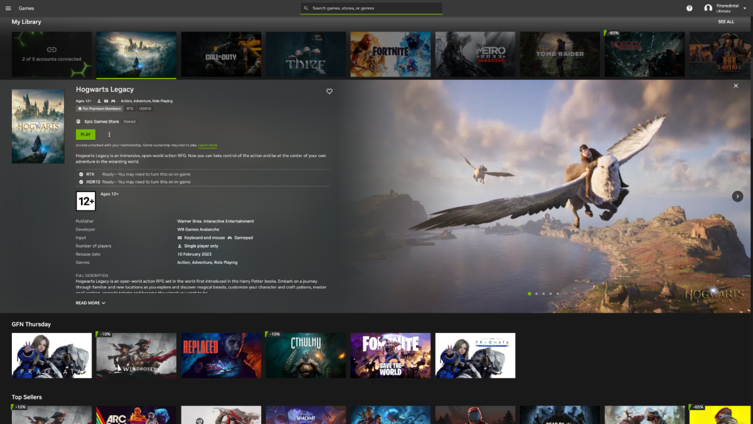Open the account dropdown arrow
The height and width of the screenshot is (424, 753).
point(744,8)
